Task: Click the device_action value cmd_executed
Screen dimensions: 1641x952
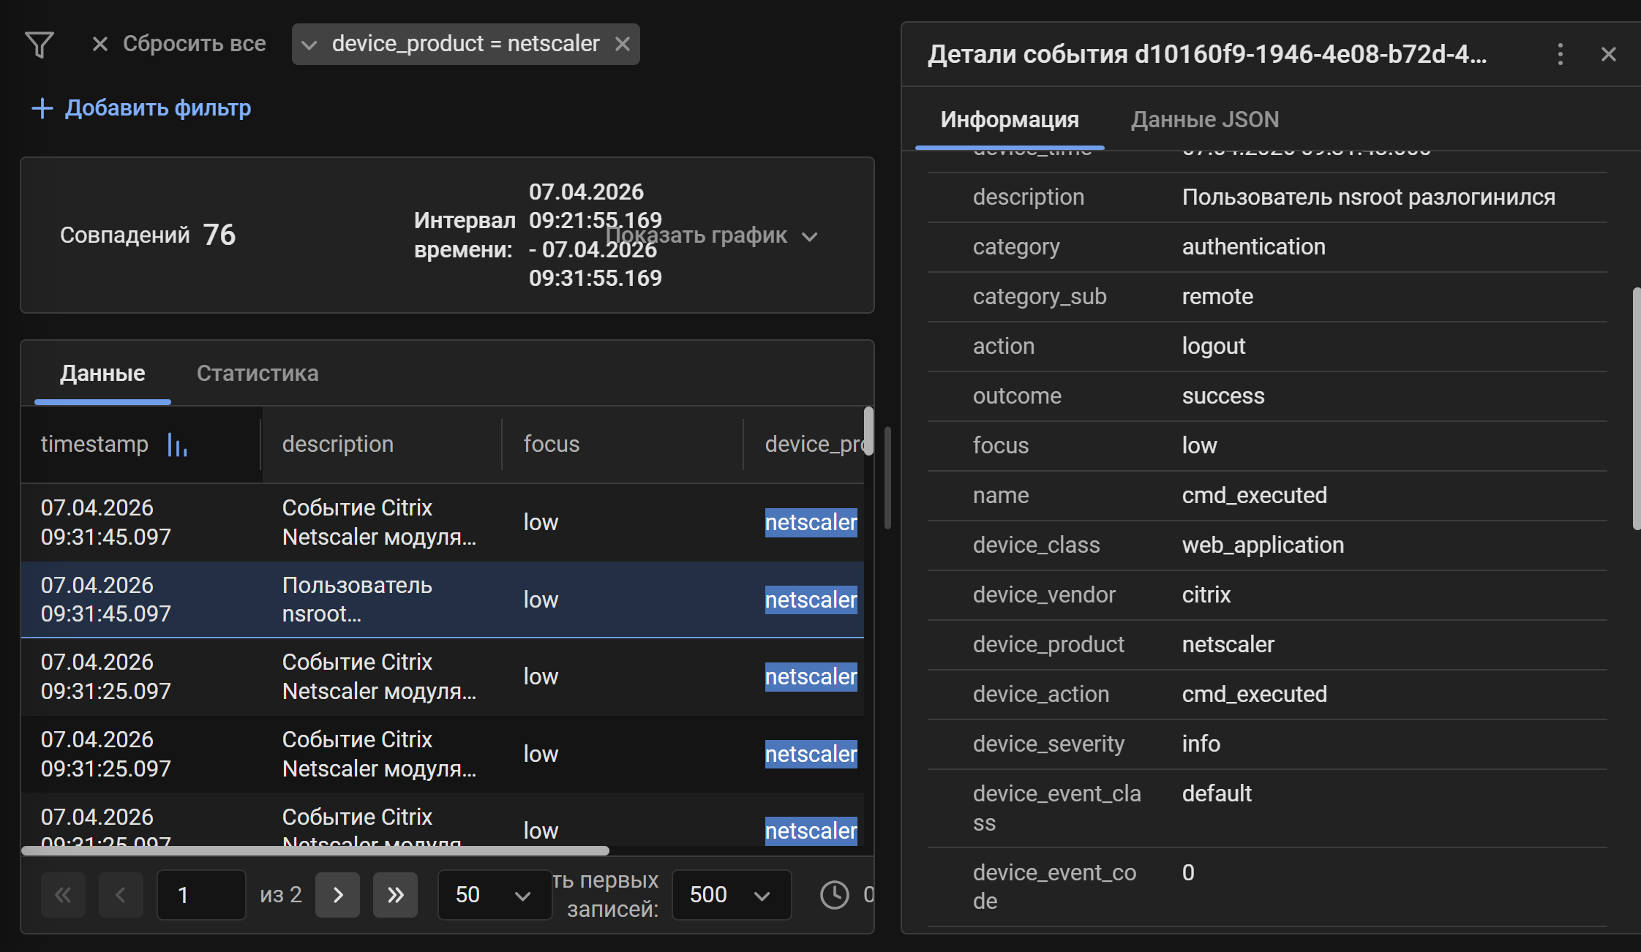Action: [x=1254, y=695]
